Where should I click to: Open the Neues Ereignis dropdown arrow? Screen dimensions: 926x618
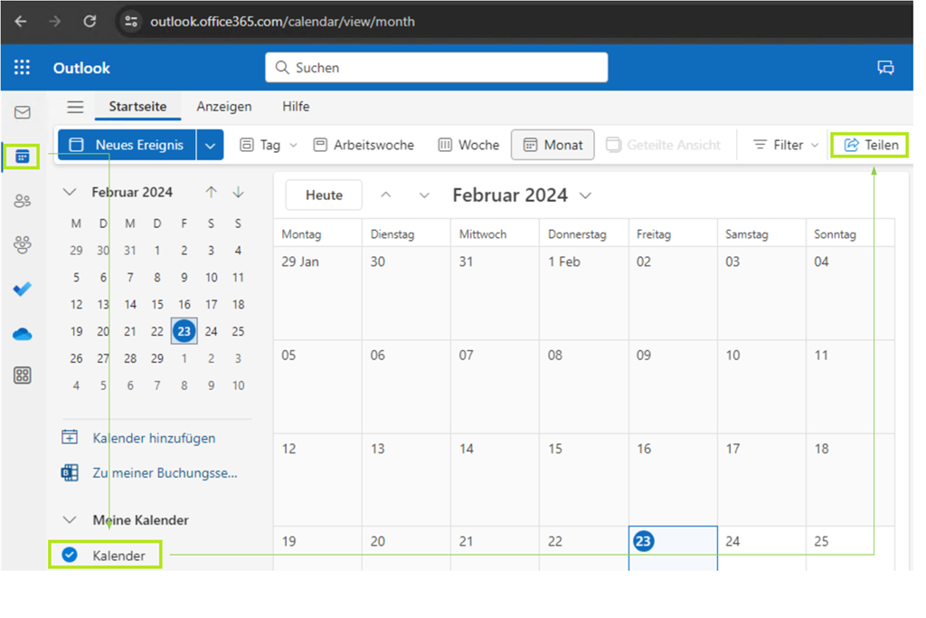pos(211,145)
